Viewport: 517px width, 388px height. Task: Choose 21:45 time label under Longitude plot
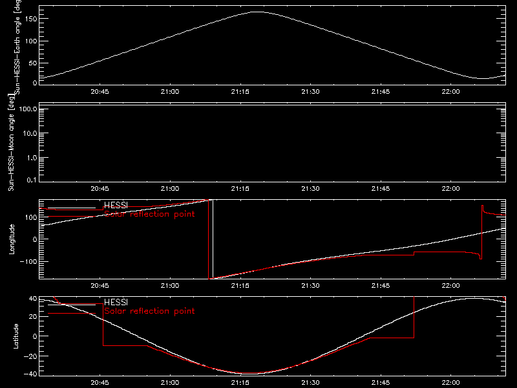pyautogui.click(x=381, y=286)
